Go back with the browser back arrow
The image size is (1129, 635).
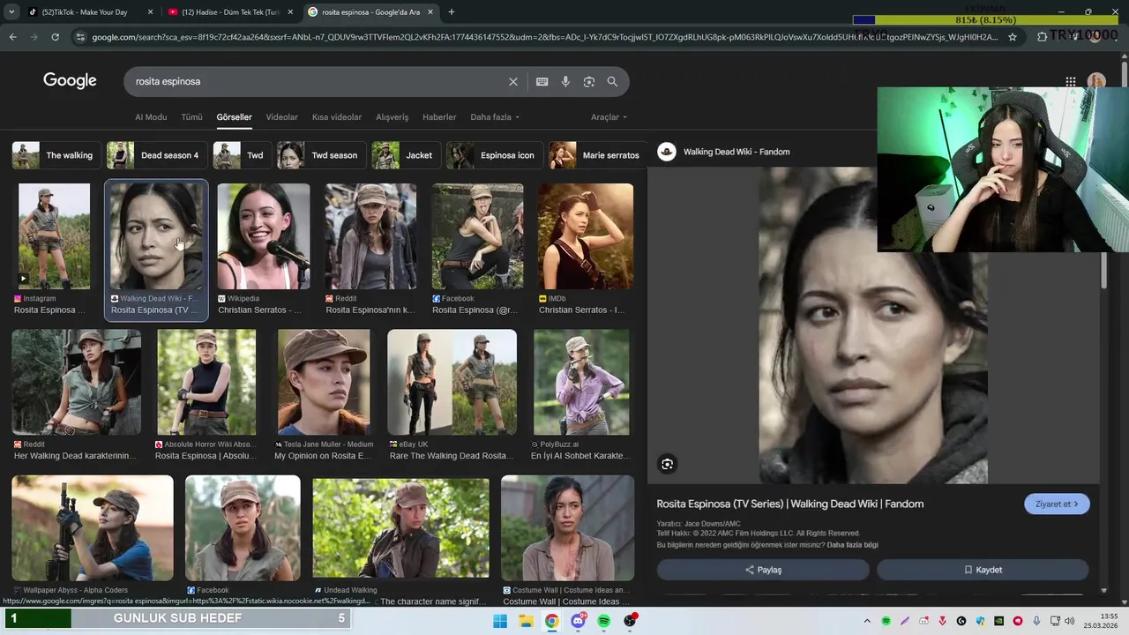click(12, 37)
